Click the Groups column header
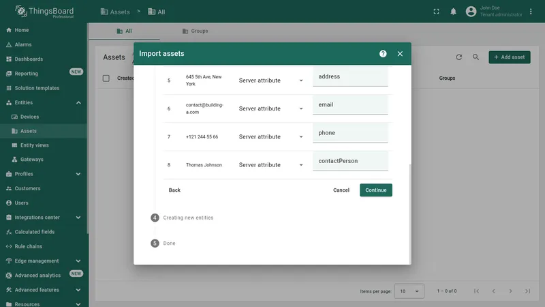 [447, 78]
